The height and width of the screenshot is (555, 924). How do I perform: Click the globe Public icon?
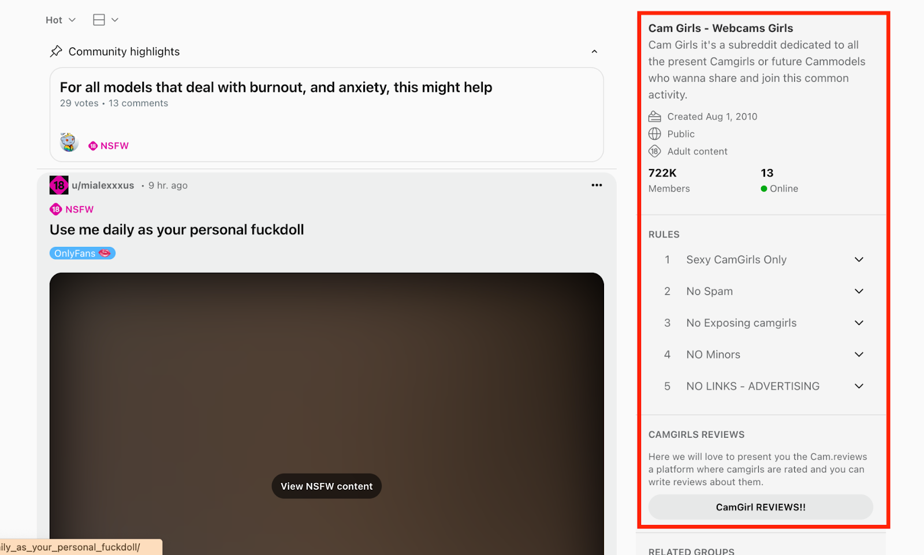(655, 134)
